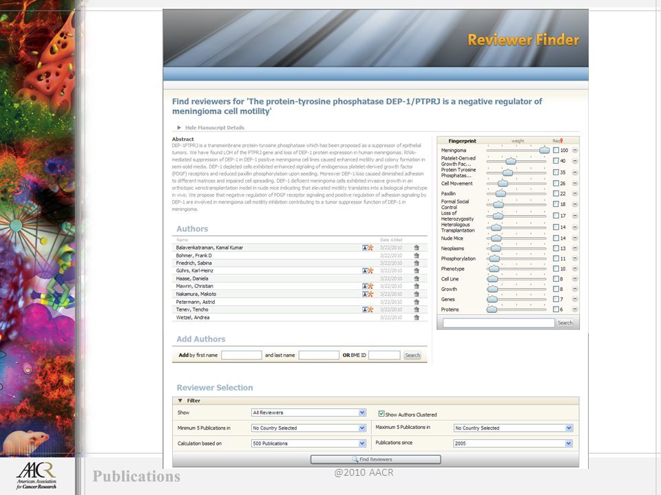Viewport: 661px width, 495px height.
Task: Select author name 'Petermann, Astrid'
Action: pos(195,302)
